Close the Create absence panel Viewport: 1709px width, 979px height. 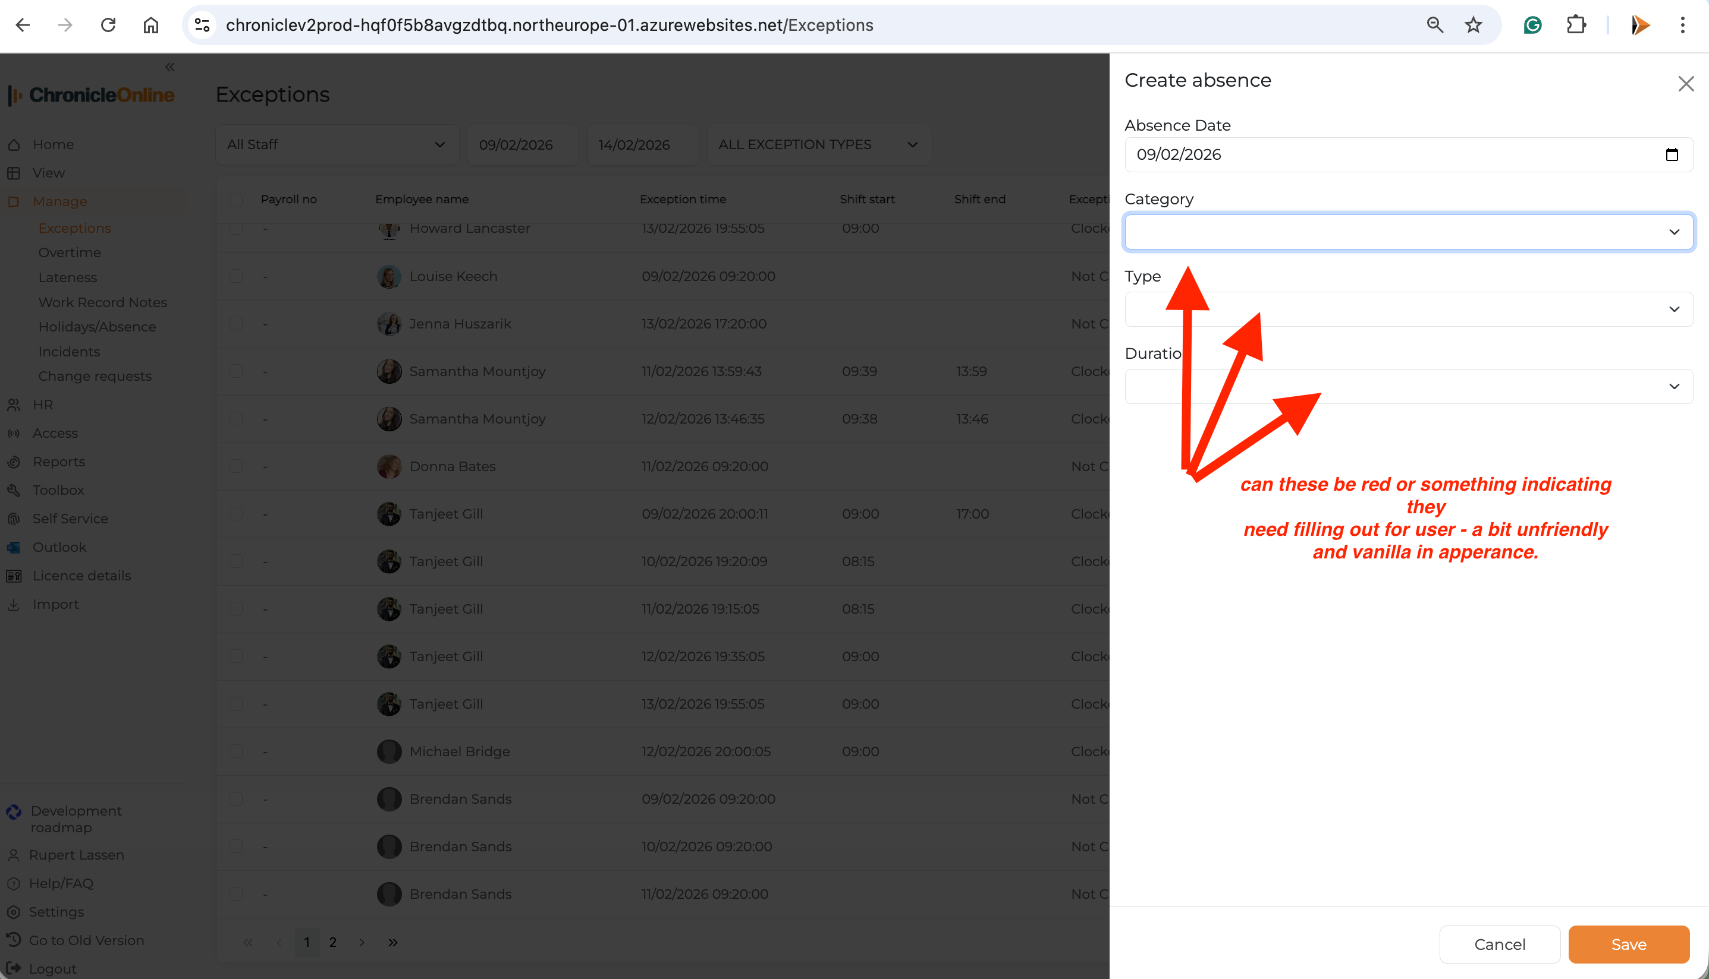[1686, 84]
